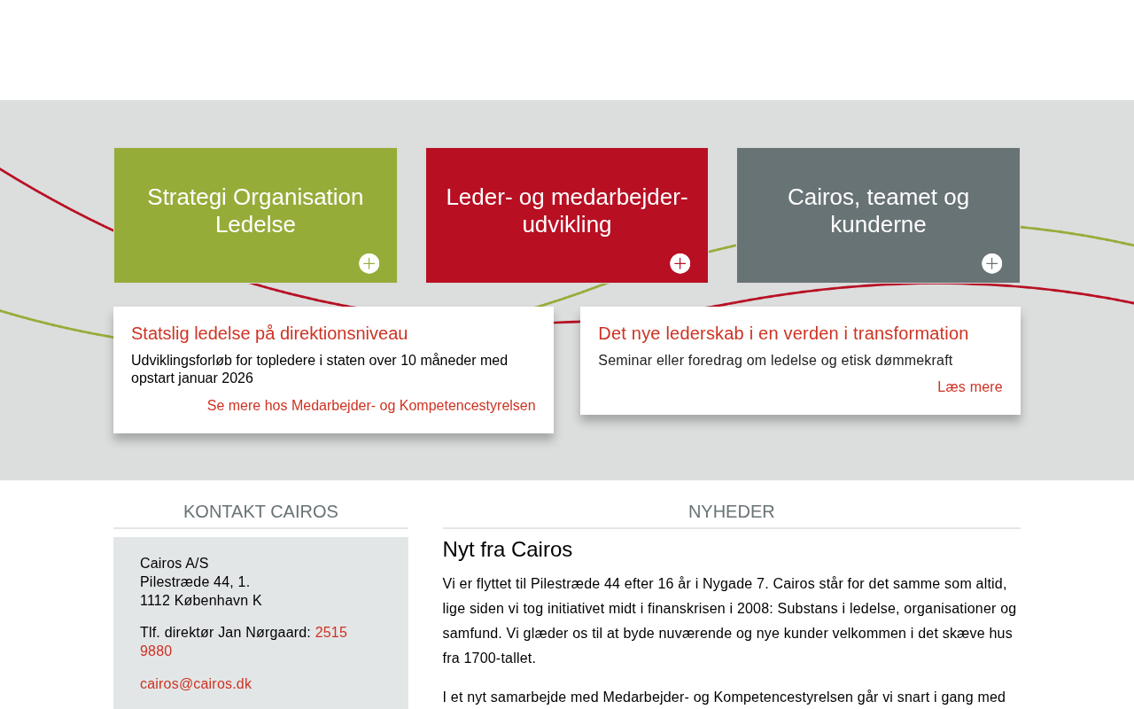Click the Tlf. direktør Jan Nørgaard label

point(226,632)
